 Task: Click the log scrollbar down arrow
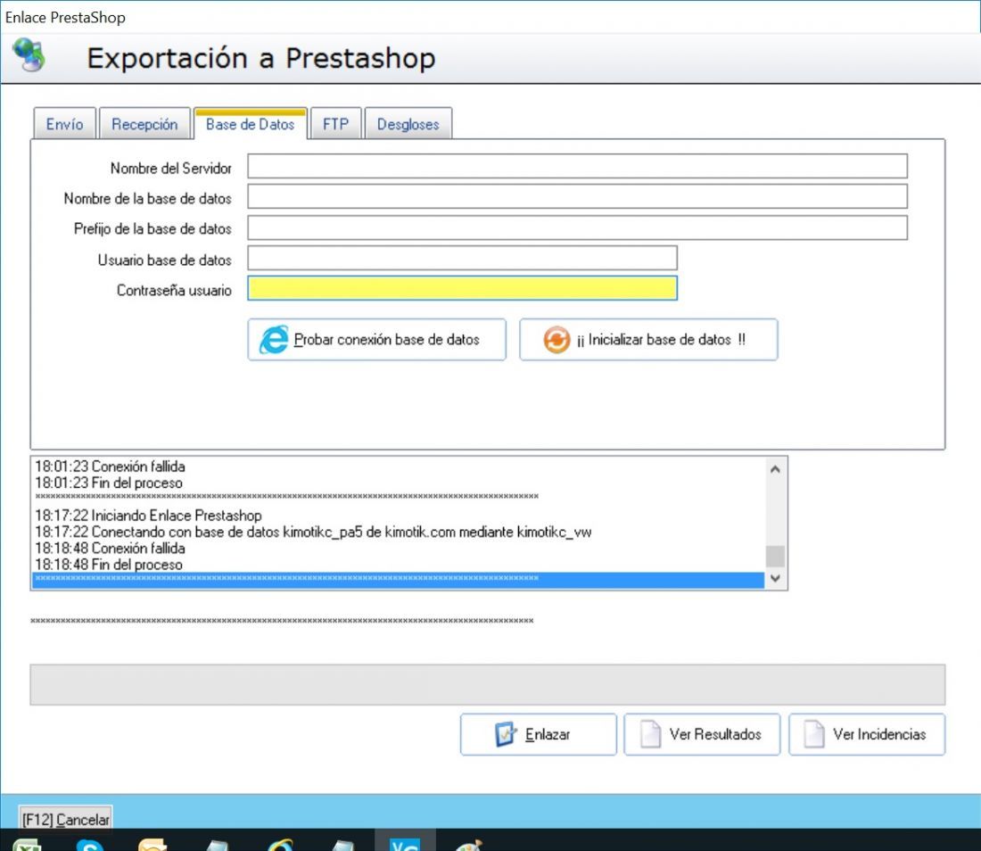[775, 577]
